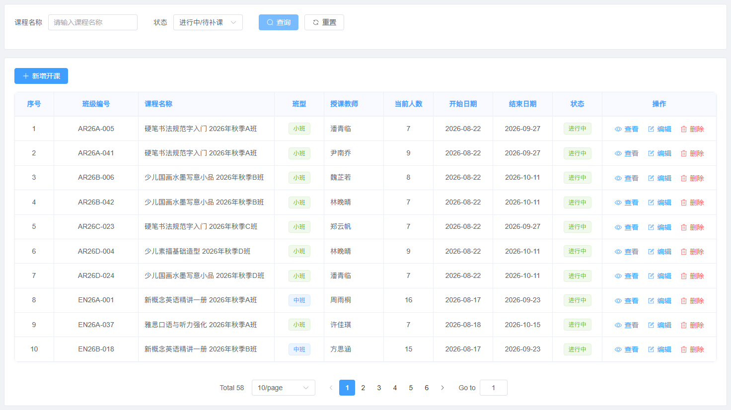Screen dimensions: 731x410
Task: Click eye icon for AR26C-023 row
Action: (618, 227)
